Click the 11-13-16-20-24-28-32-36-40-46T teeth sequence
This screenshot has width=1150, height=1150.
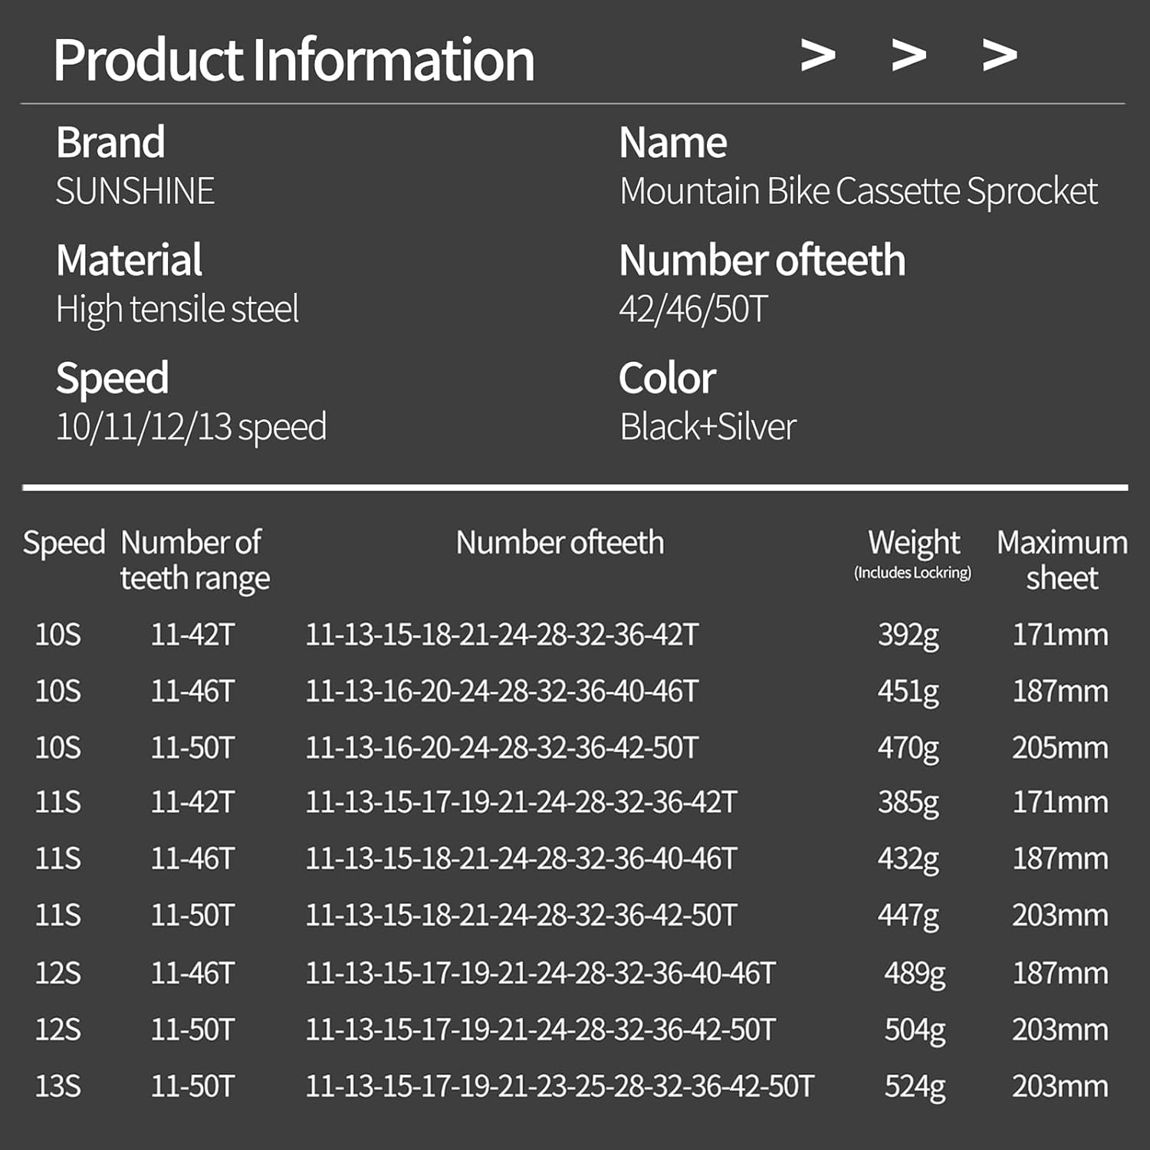(502, 692)
